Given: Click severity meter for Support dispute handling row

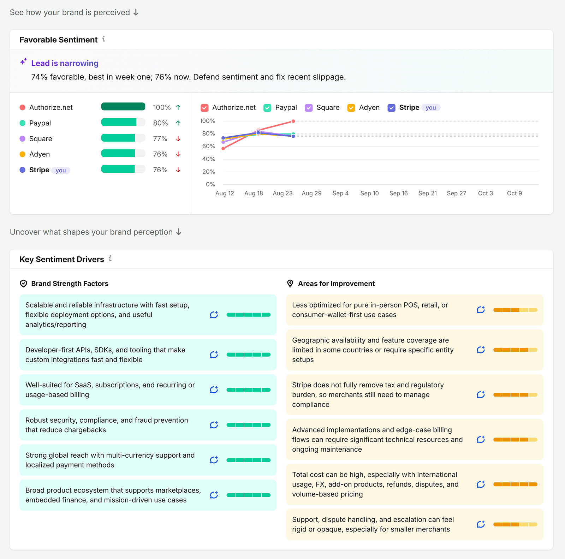Looking at the screenshot, I should (515, 524).
